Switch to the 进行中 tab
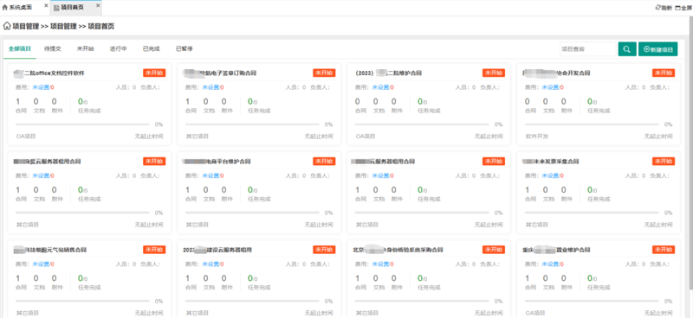Image resolution: width=693 pixels, height=318 pixels. [119, 49]
